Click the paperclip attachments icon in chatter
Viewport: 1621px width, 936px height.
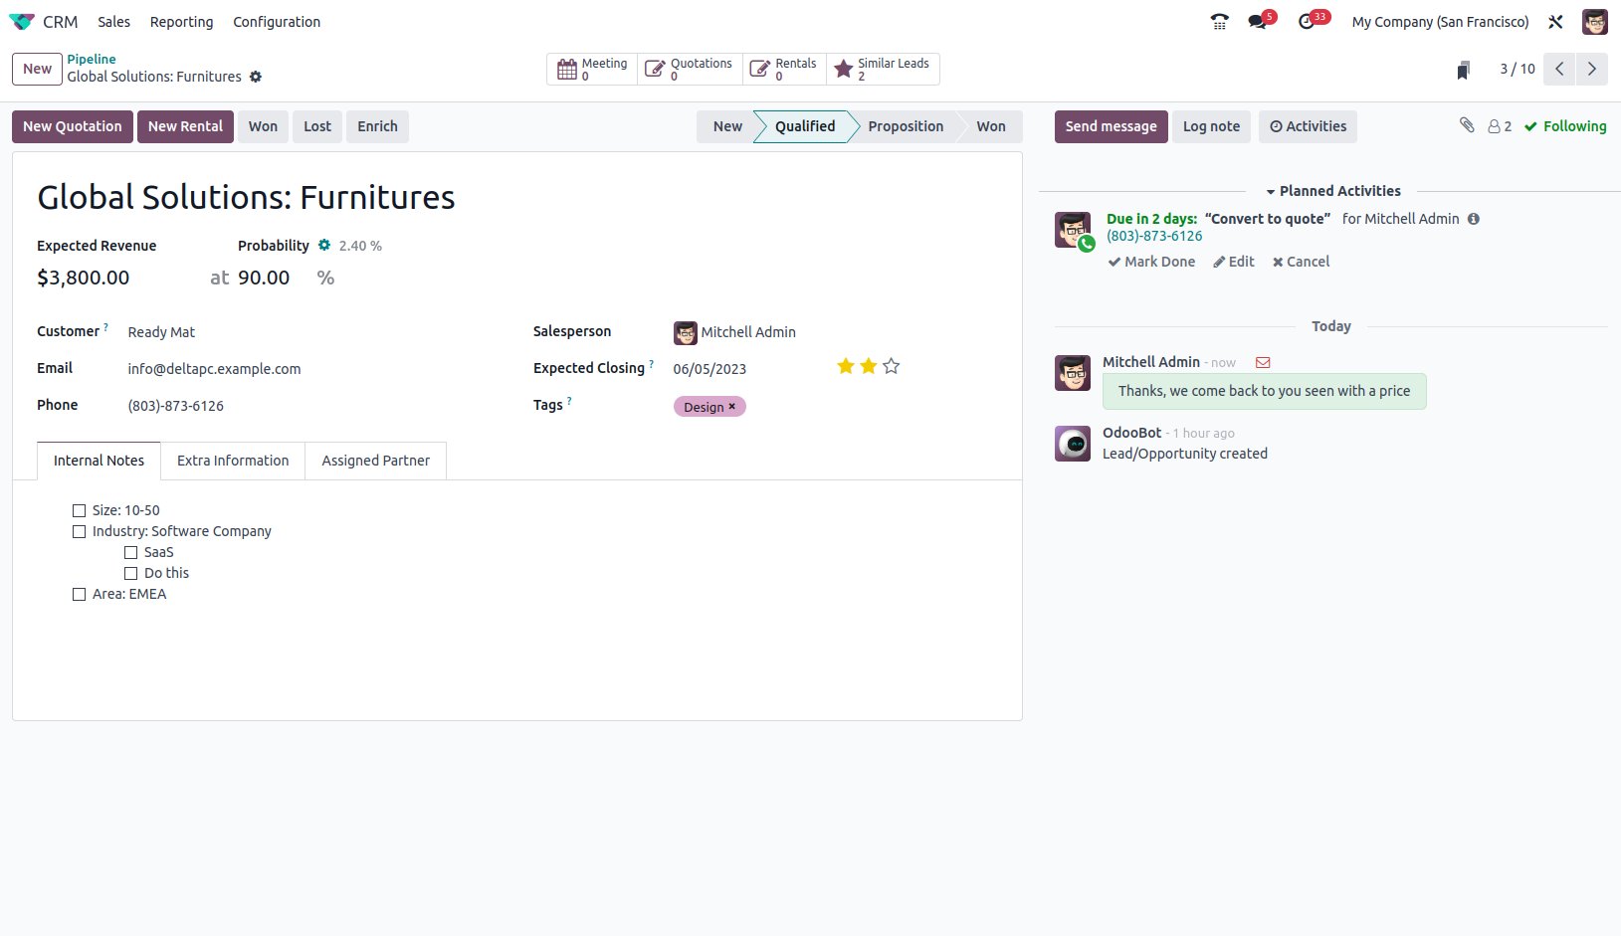coord(1467,125)
